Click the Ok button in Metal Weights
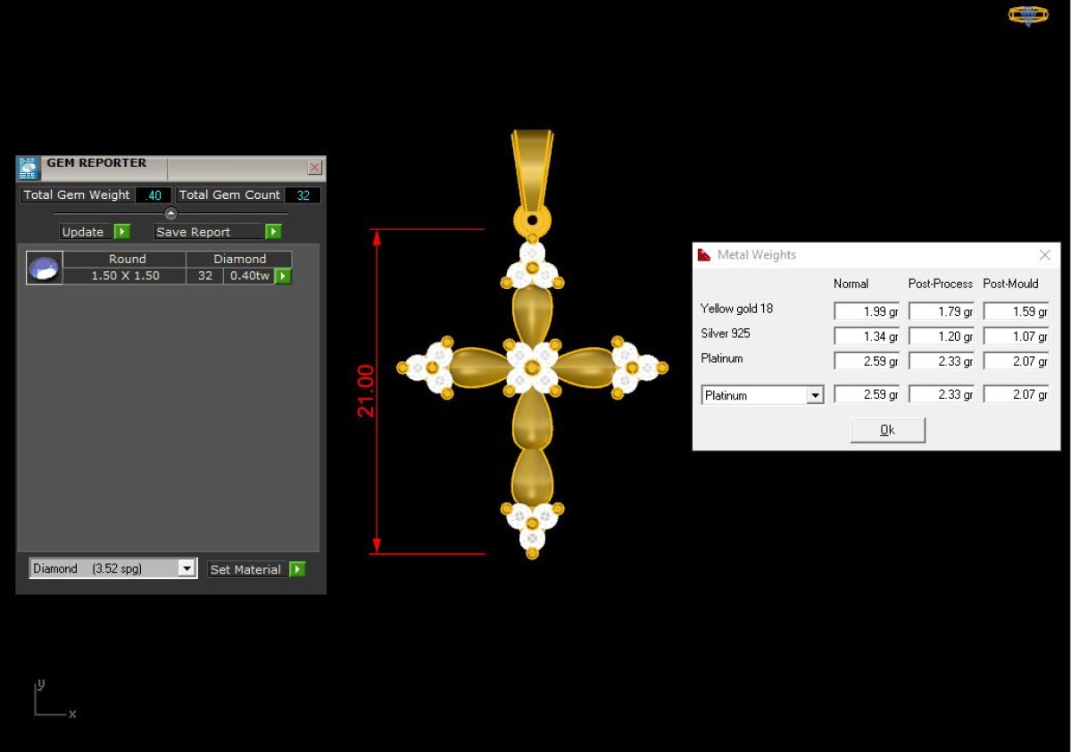Image resolution: width=1071 pixels, height=752 pixels. point(888,430)
